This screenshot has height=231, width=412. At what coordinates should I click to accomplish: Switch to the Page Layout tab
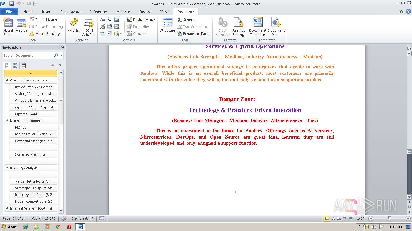70,12
